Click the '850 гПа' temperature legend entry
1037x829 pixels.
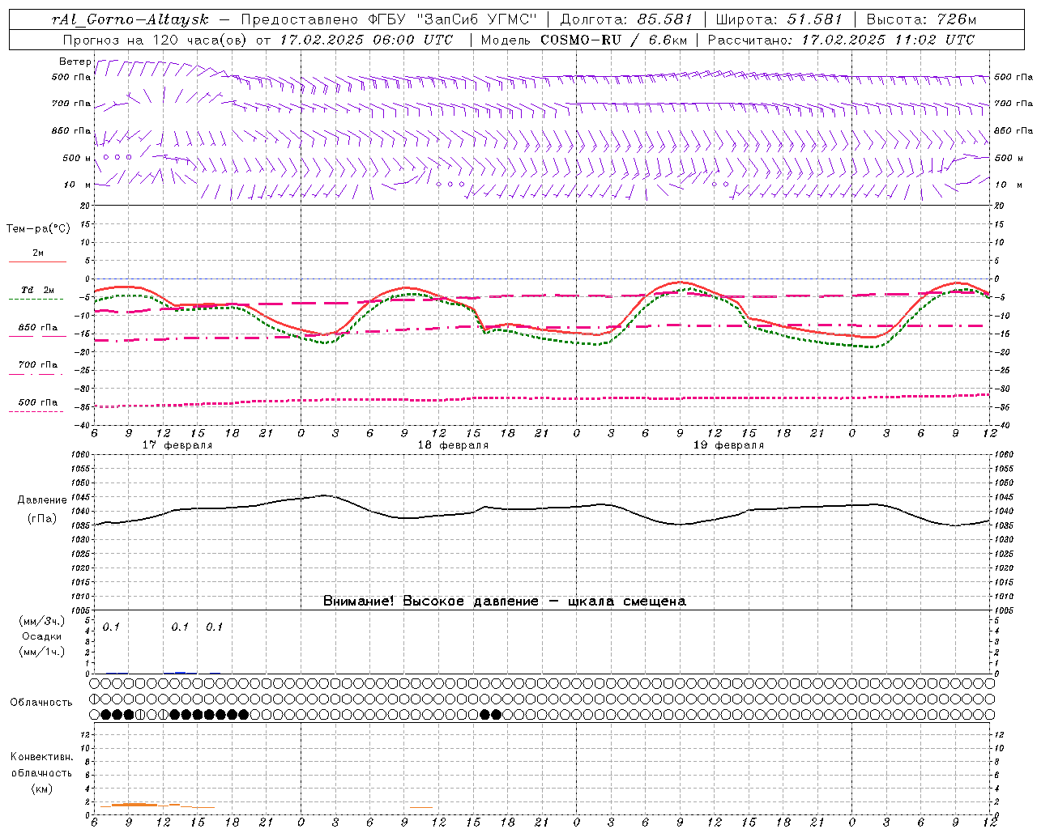point(38,328)
